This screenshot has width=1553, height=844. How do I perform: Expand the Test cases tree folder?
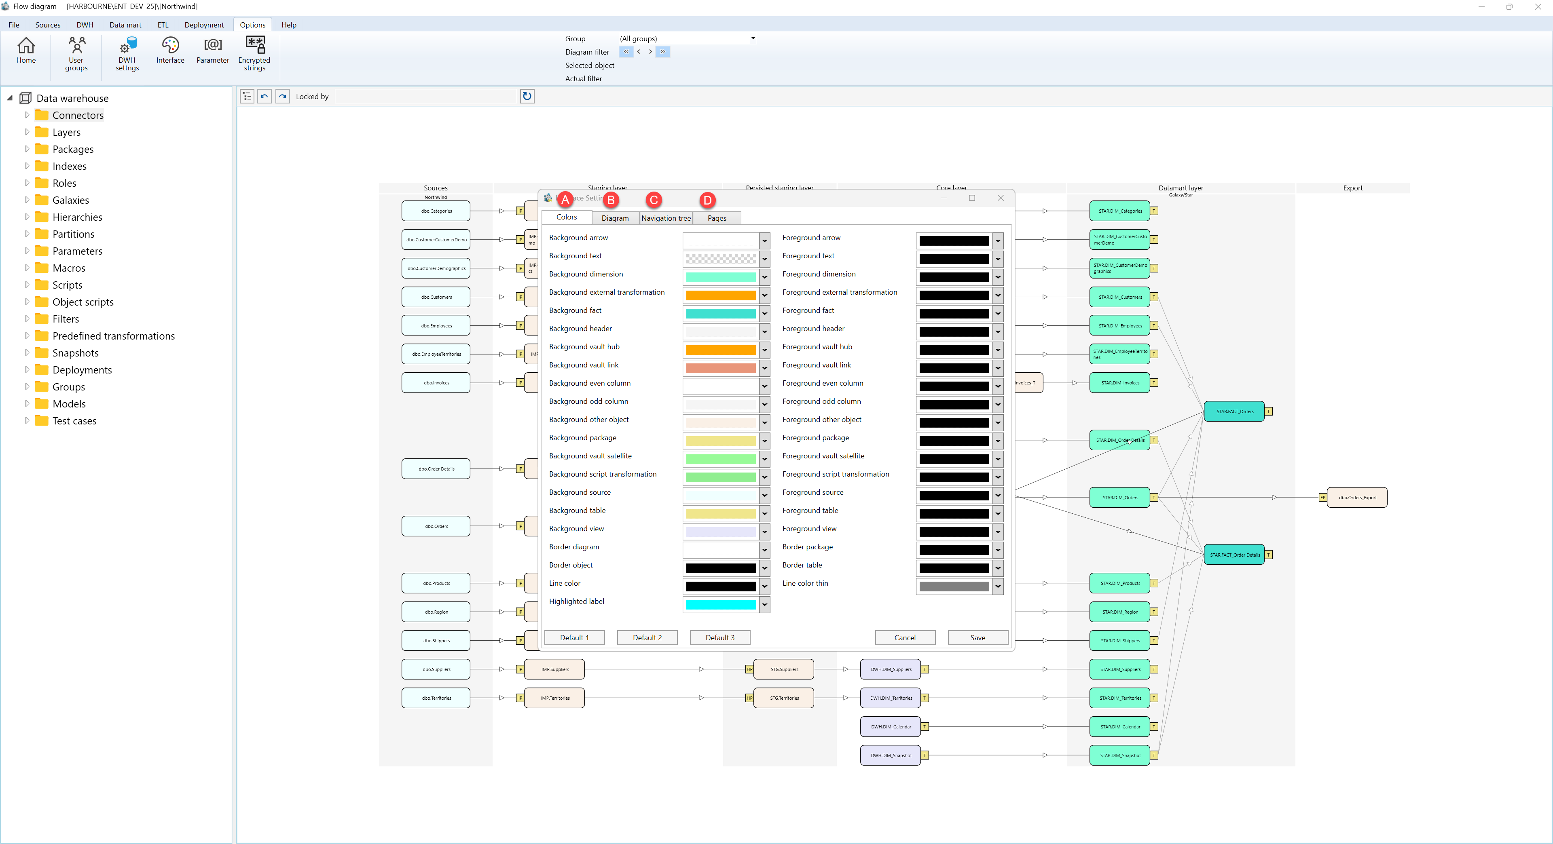27,420
